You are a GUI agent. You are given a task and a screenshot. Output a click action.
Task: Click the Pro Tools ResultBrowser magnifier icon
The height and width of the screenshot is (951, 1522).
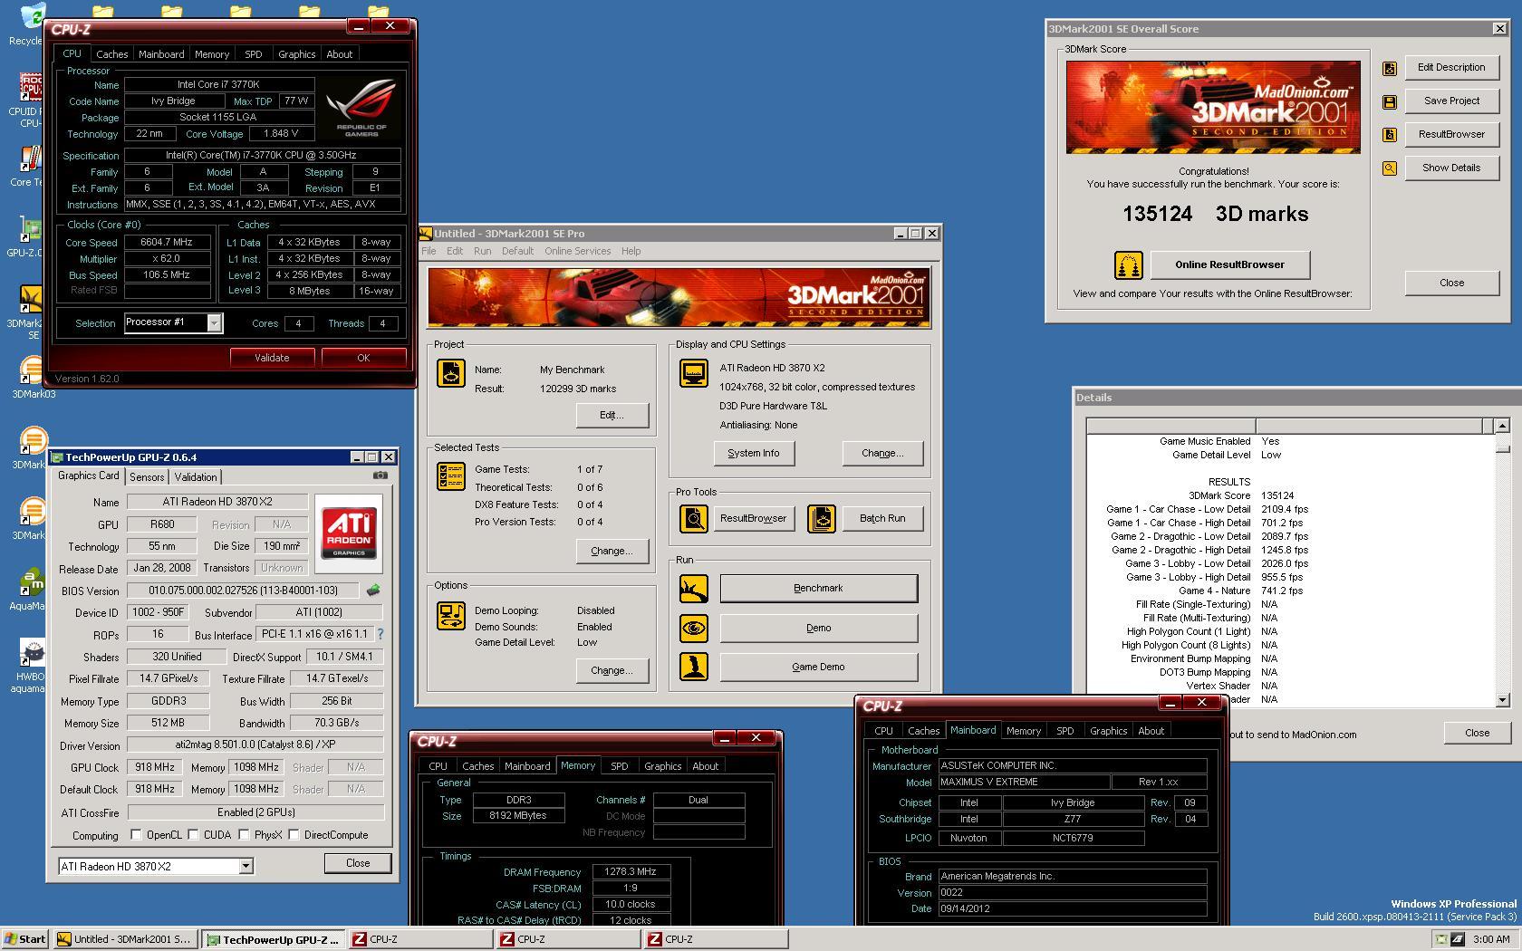click(x=694, y=519)
